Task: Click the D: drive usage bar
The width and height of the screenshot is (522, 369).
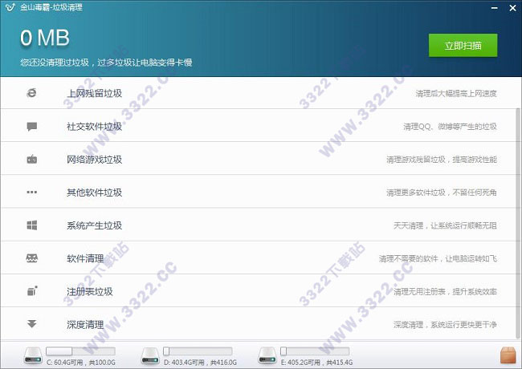Action: click(198, 351)
